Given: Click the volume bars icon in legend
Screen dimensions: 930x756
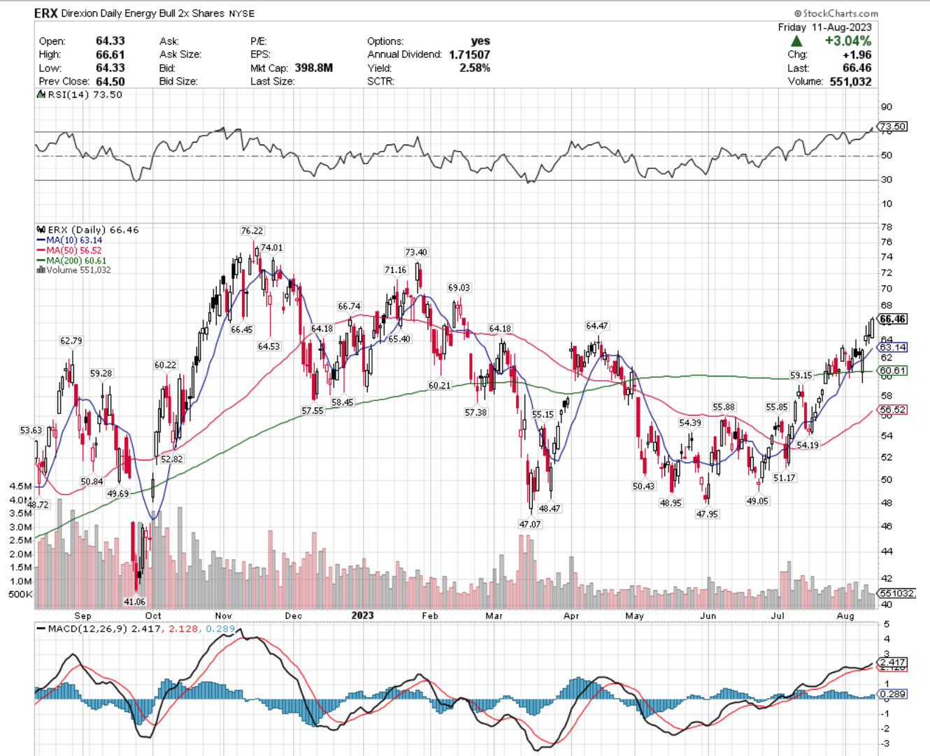Looking at the screenshot, I should [x=41, y=270].
